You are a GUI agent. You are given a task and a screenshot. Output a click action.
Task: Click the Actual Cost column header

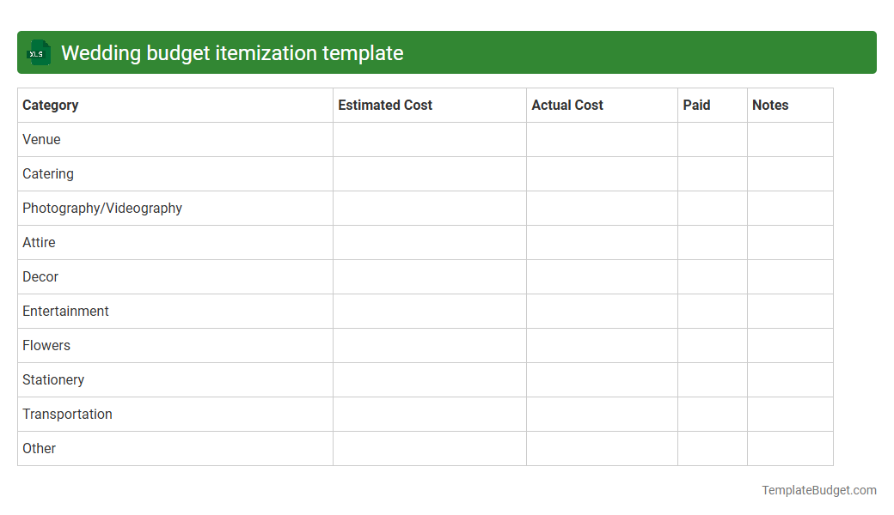(567, 105)
